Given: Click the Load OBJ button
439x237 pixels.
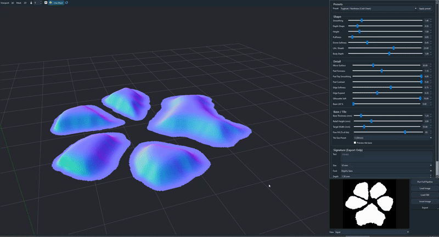Looking at the screenshot, I should (425, 195).
